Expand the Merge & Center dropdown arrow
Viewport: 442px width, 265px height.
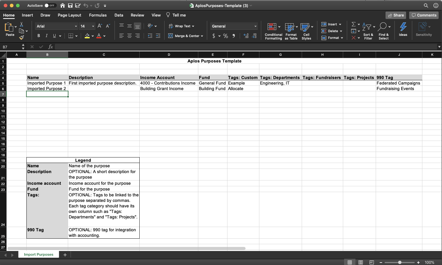pos(202,36)
